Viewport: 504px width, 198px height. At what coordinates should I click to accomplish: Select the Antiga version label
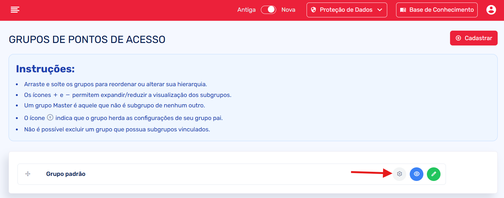pos(246,10)
